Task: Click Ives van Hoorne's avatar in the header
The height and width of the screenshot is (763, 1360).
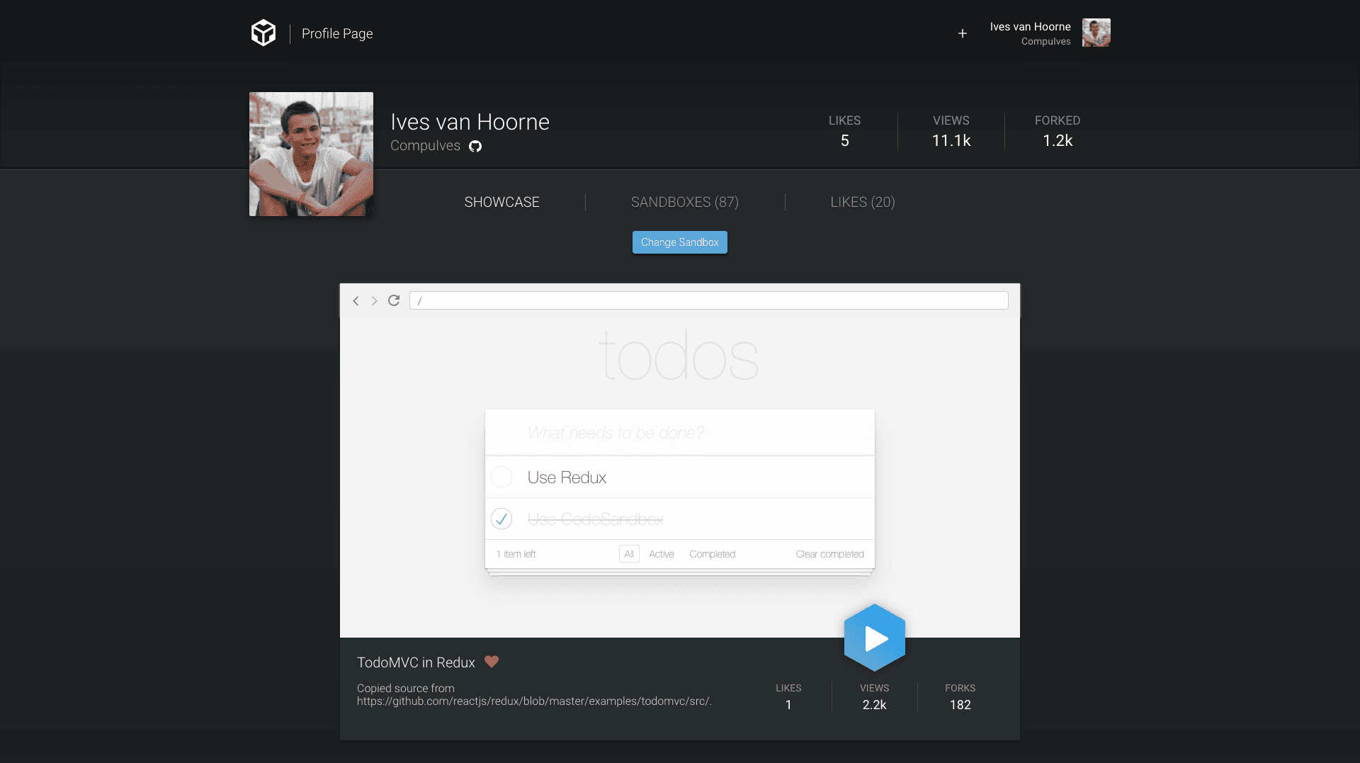Action: tap(1096, 32)
